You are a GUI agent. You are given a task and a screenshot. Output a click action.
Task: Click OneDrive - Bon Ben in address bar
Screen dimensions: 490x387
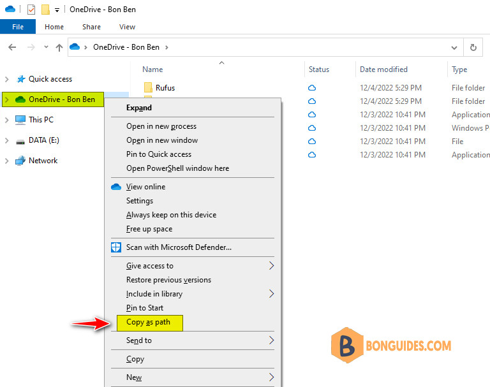point(126,47)
